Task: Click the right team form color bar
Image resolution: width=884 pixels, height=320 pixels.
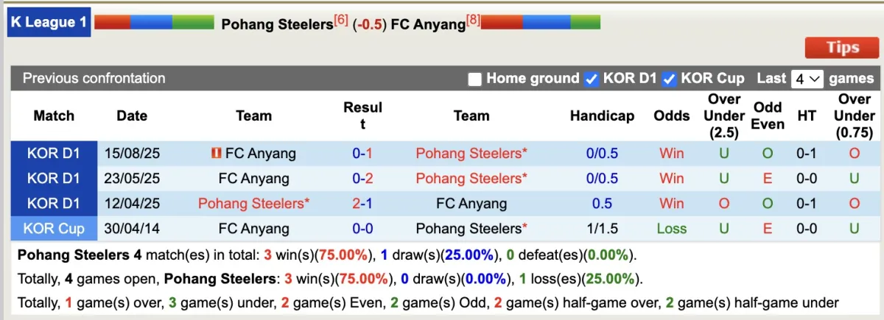Action: pos(540,23)
